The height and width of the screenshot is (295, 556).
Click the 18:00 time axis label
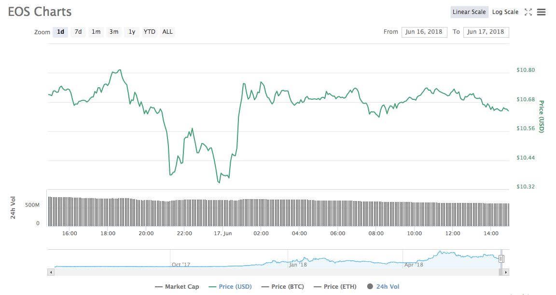coord(108,234)
